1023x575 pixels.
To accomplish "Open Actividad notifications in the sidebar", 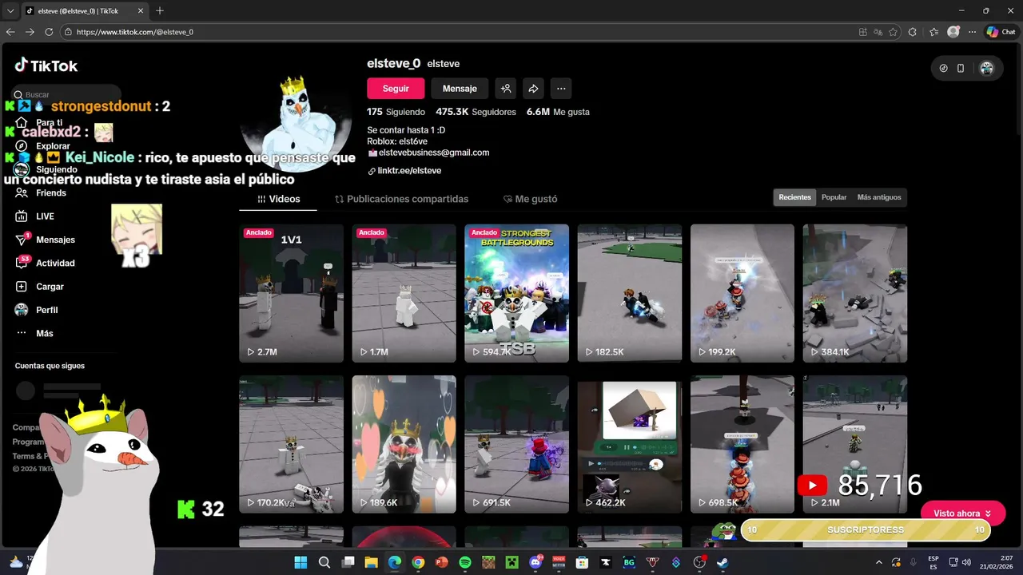I will click(46, 263).
